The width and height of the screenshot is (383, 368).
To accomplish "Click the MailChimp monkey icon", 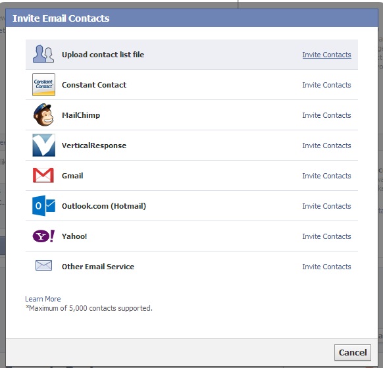I will (43, 115).
